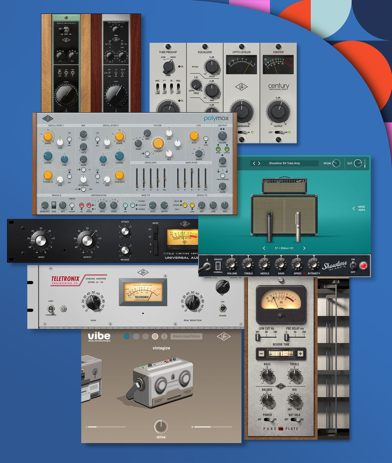The height and width of the screenshot is (463, 392).
Task: Toggle the PolyMAX Mono button
Action: [218, 149]
